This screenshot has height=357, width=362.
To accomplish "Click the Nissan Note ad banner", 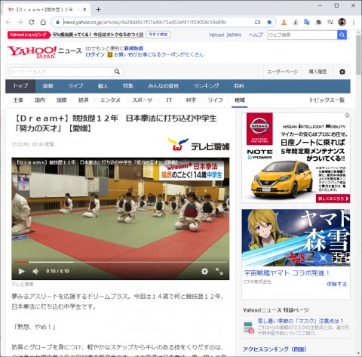I will (296, 158).
